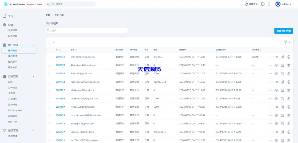The width and height of the screenshot is (298, 143).
Task: Select the checkbox for user 1087949
Action: click(x=50, y=73)
